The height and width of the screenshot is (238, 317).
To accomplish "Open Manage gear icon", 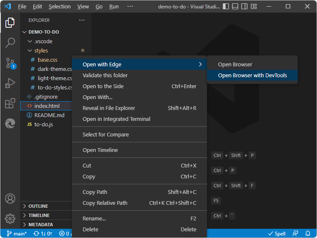I will tap(10, 218).
